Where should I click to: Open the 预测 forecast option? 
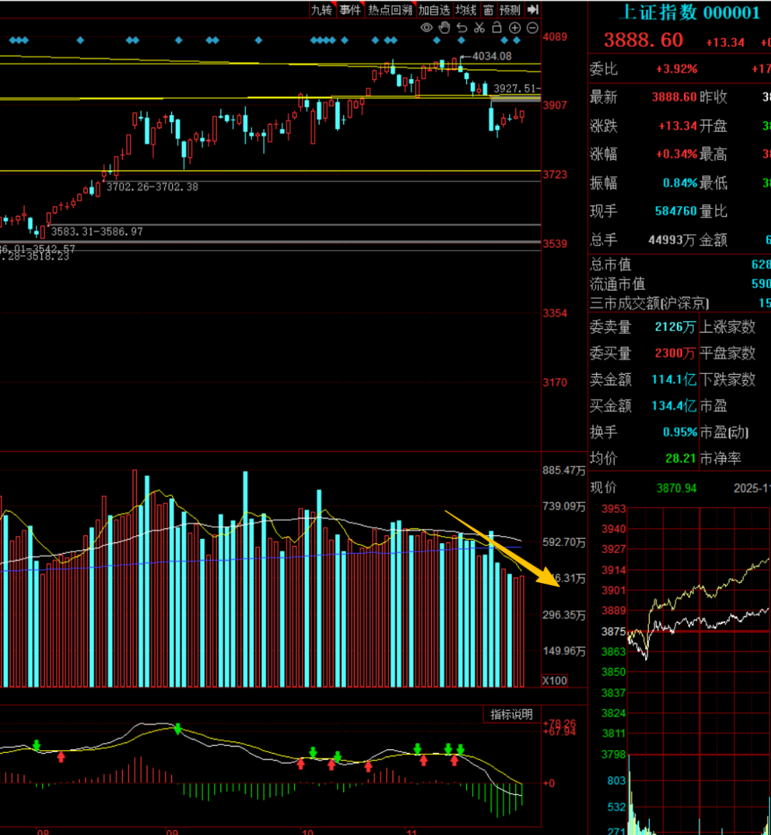coord(510,10)
